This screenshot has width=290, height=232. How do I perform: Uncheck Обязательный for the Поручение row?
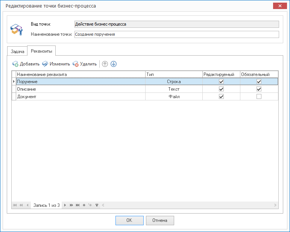tap(259, 82)
